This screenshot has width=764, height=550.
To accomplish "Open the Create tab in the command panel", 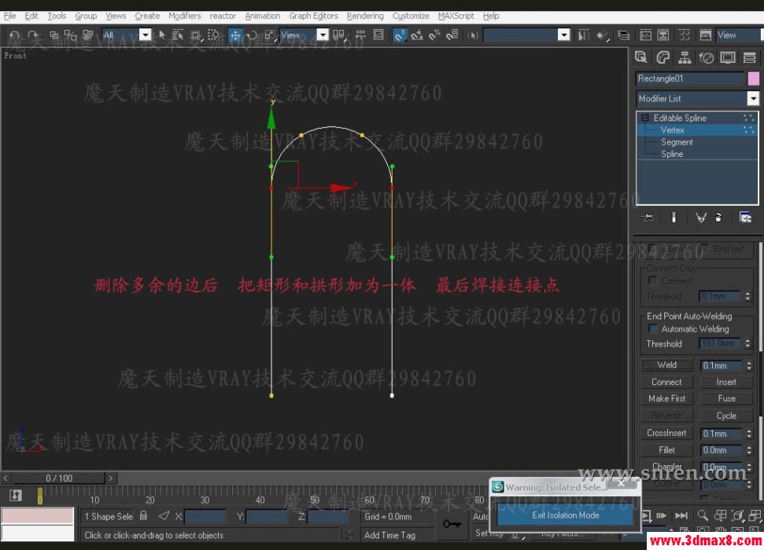I will pyautogui.click(x=643, y=57).
